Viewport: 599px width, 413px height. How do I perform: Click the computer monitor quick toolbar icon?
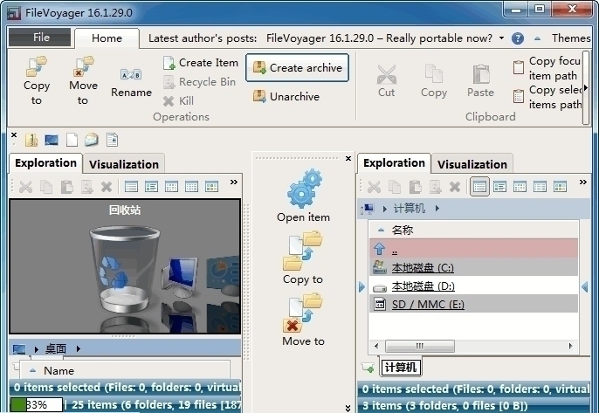(x=52, y=141)
